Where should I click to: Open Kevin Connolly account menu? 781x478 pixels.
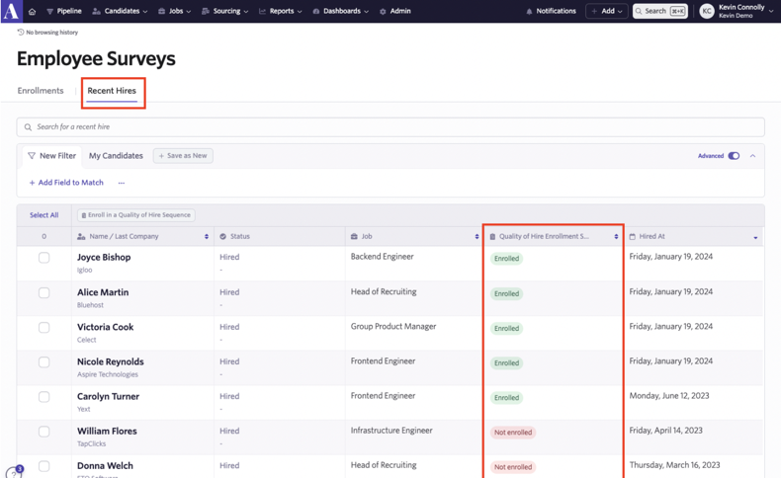(745, 11)
